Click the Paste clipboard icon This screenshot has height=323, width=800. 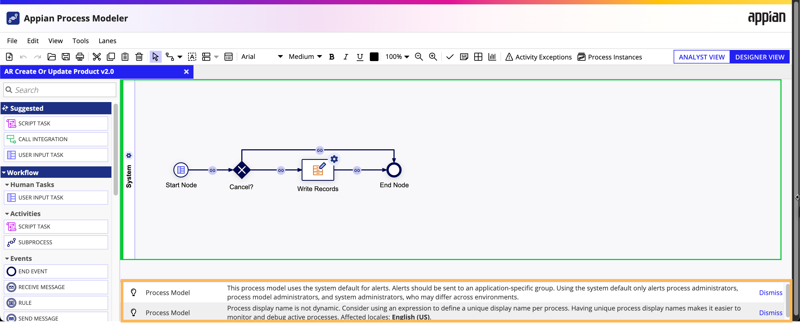[125, 57]
